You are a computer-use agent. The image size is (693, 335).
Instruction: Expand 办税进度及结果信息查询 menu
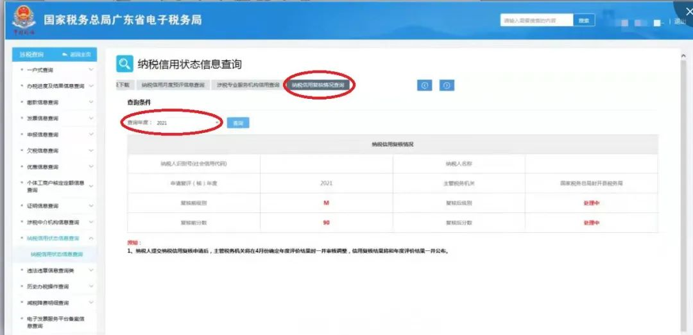[x=55, y=86]
